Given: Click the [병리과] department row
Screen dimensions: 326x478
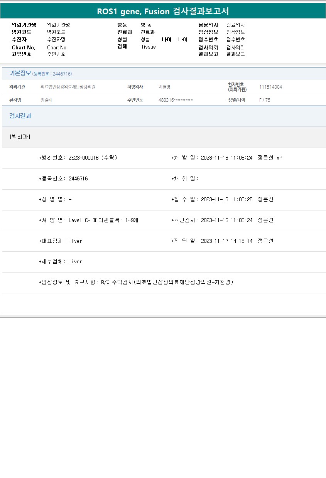Looking at the screenshot, I should coord(20,137).
